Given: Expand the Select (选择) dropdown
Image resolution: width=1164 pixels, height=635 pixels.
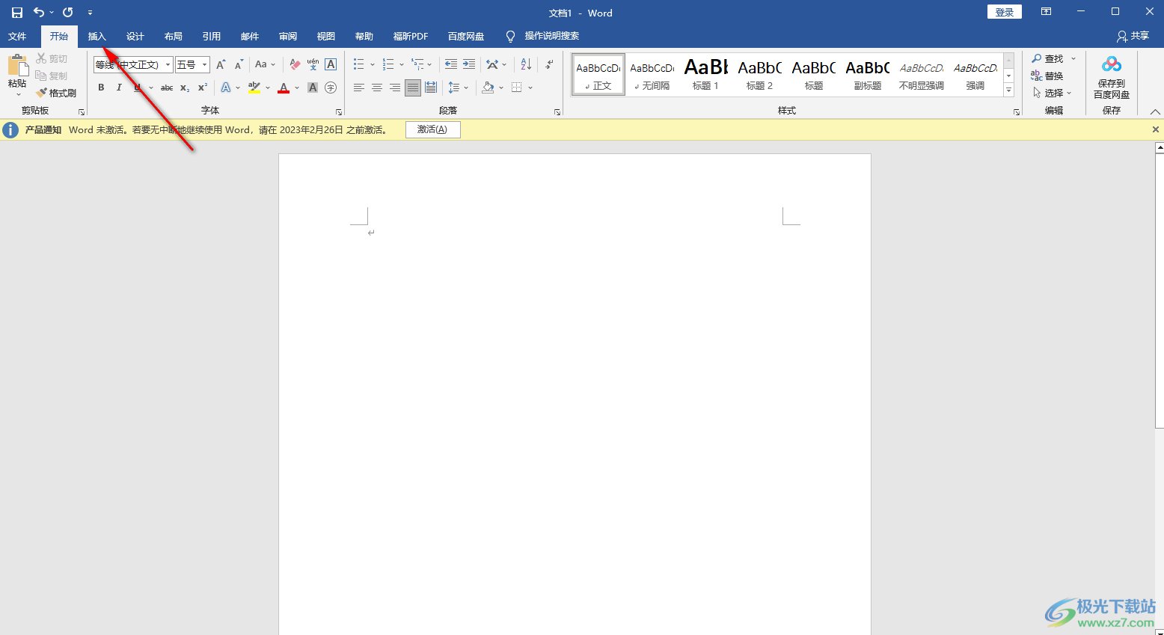Looking at the screenshot, I should pyautogui.click(x=1053, y=93).
